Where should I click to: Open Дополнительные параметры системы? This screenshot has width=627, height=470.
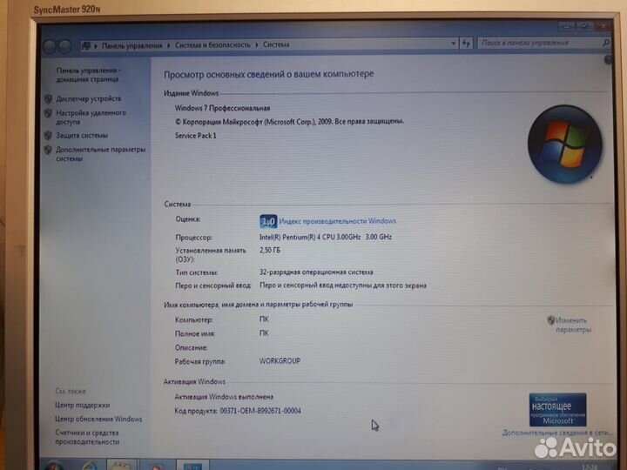(x=100, y=154)
